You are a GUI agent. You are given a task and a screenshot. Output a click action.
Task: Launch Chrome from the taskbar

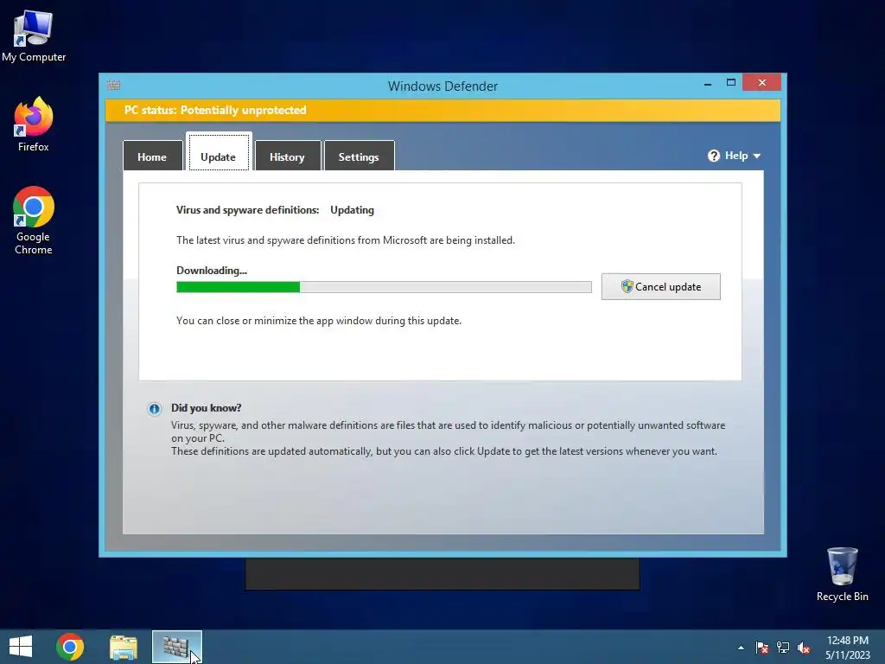[70, 647]
